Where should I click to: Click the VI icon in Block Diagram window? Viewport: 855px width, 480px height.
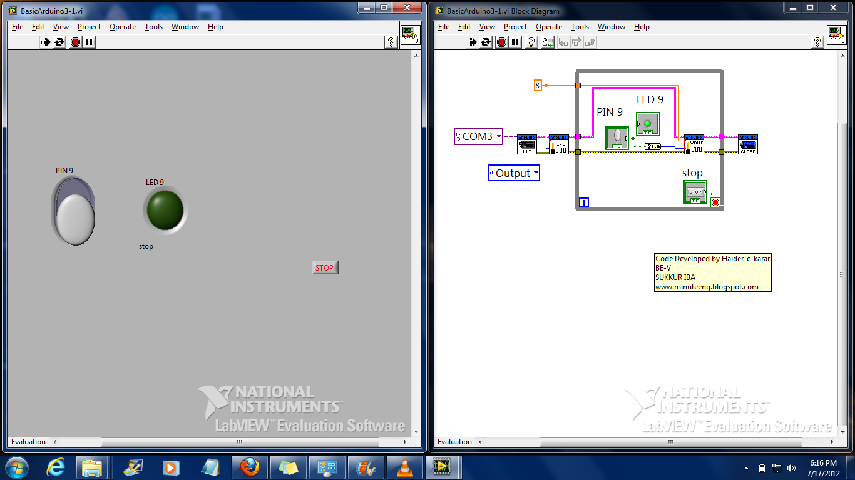coord(836,34)
